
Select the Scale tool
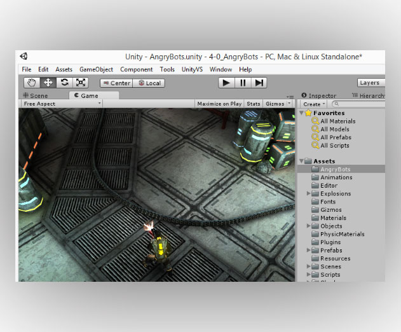click(x=81, y=83)
